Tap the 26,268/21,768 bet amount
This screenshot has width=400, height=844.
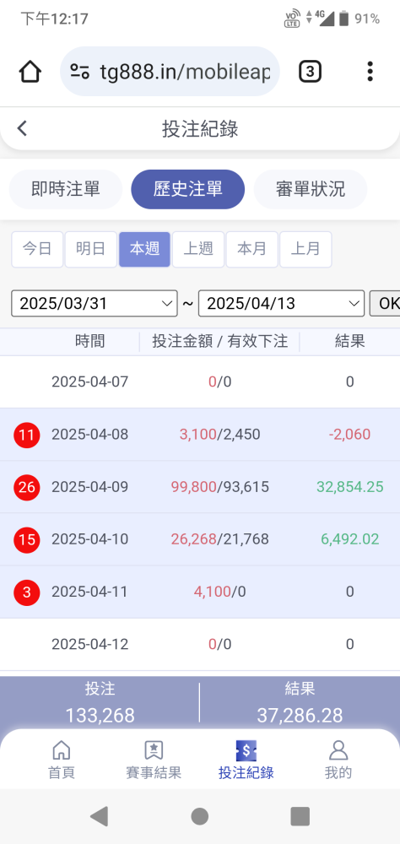click(x=219, y=539)
